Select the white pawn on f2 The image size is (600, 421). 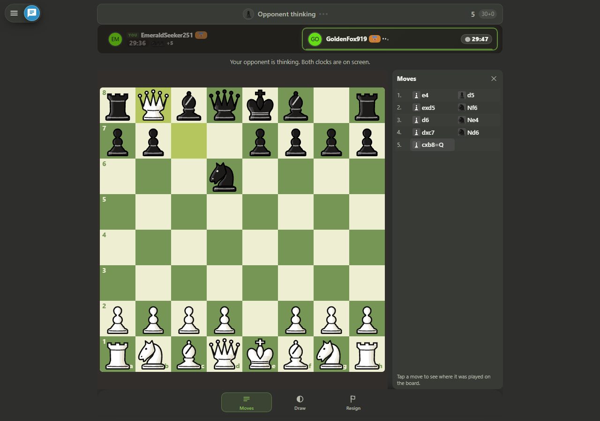pos(296,319)
